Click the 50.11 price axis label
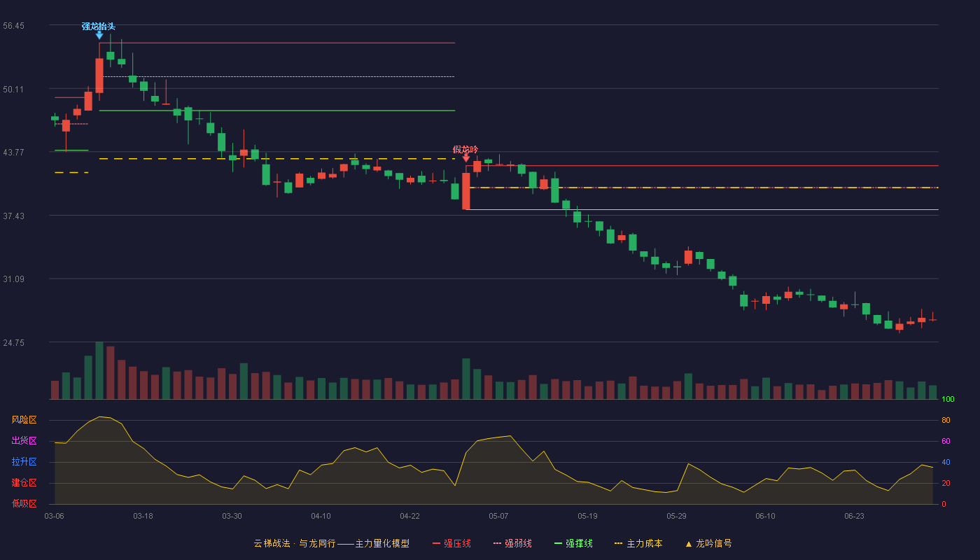The height and width of the screenshot is (560, 980). click(x=13, y=89)
